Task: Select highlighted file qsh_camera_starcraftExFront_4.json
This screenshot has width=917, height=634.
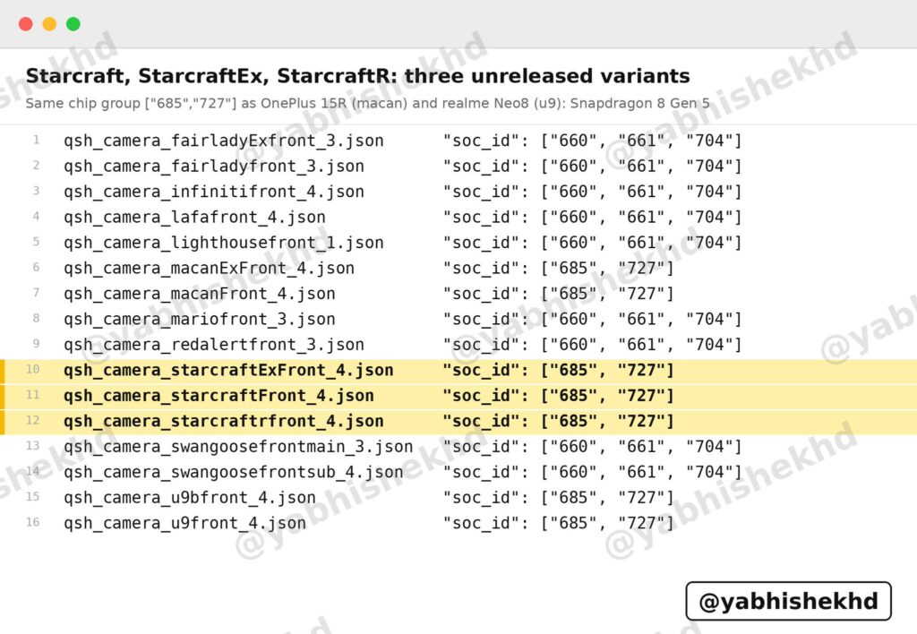Action: click(228, 370)
